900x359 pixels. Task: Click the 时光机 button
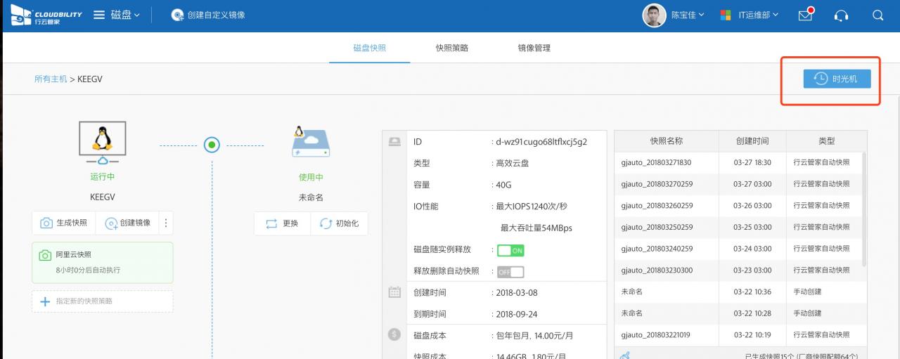point(837,79)
